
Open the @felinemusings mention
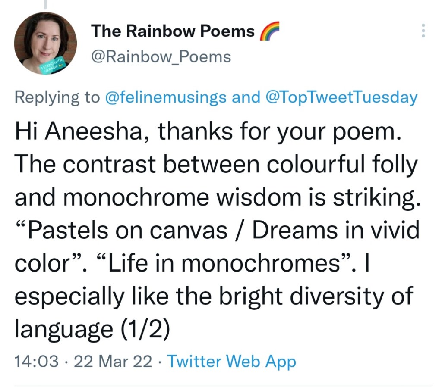tap(166, 97)
